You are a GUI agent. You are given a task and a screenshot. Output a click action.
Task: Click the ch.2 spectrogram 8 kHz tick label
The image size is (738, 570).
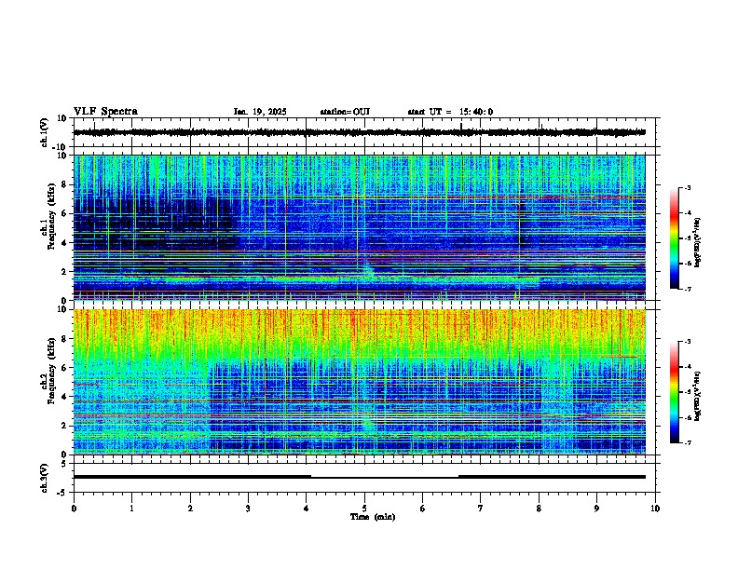coord(65,339)
